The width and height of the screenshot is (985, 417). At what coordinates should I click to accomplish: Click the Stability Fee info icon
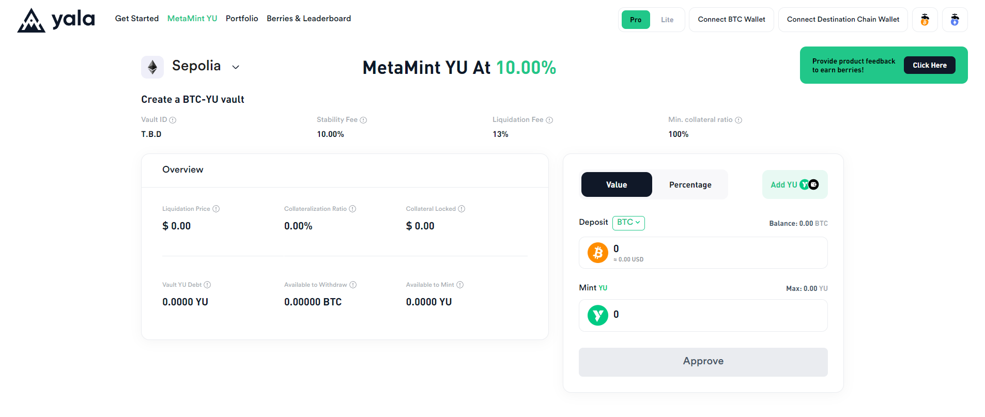coord(363,120)
